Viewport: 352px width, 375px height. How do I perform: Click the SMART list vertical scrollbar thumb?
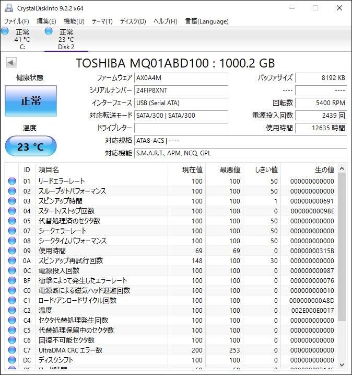pyautogui.click(x=342, y=247)
